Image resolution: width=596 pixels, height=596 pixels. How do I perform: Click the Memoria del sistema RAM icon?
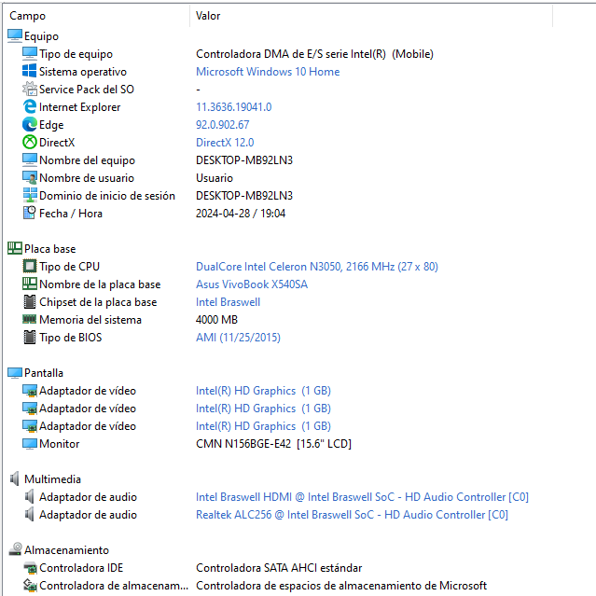30,319
